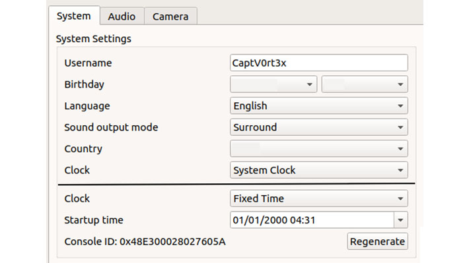Open the Country dropdown

pos(319,149)
